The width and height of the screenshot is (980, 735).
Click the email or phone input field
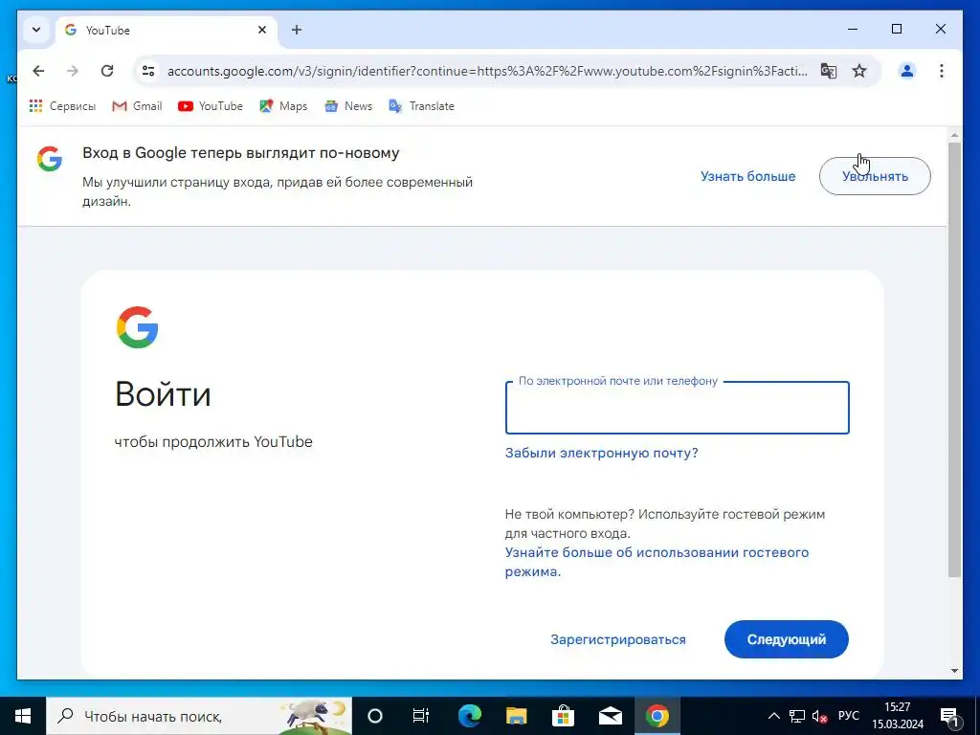[677, 408]
